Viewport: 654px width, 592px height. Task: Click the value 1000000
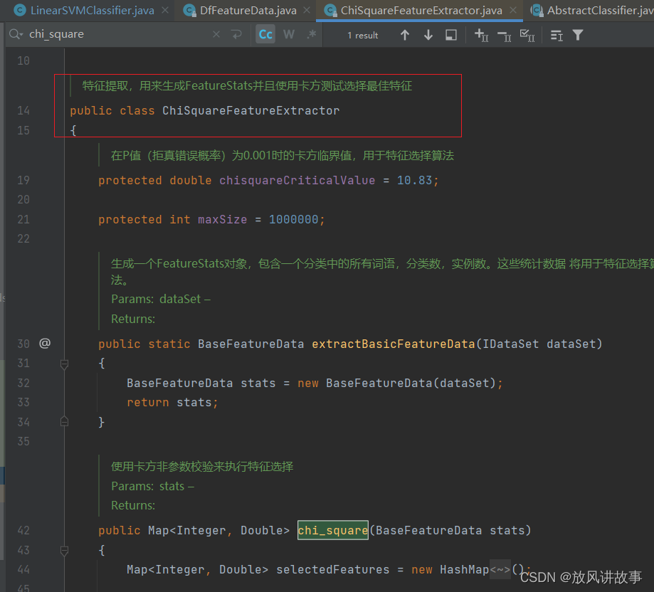coord(294,219)
